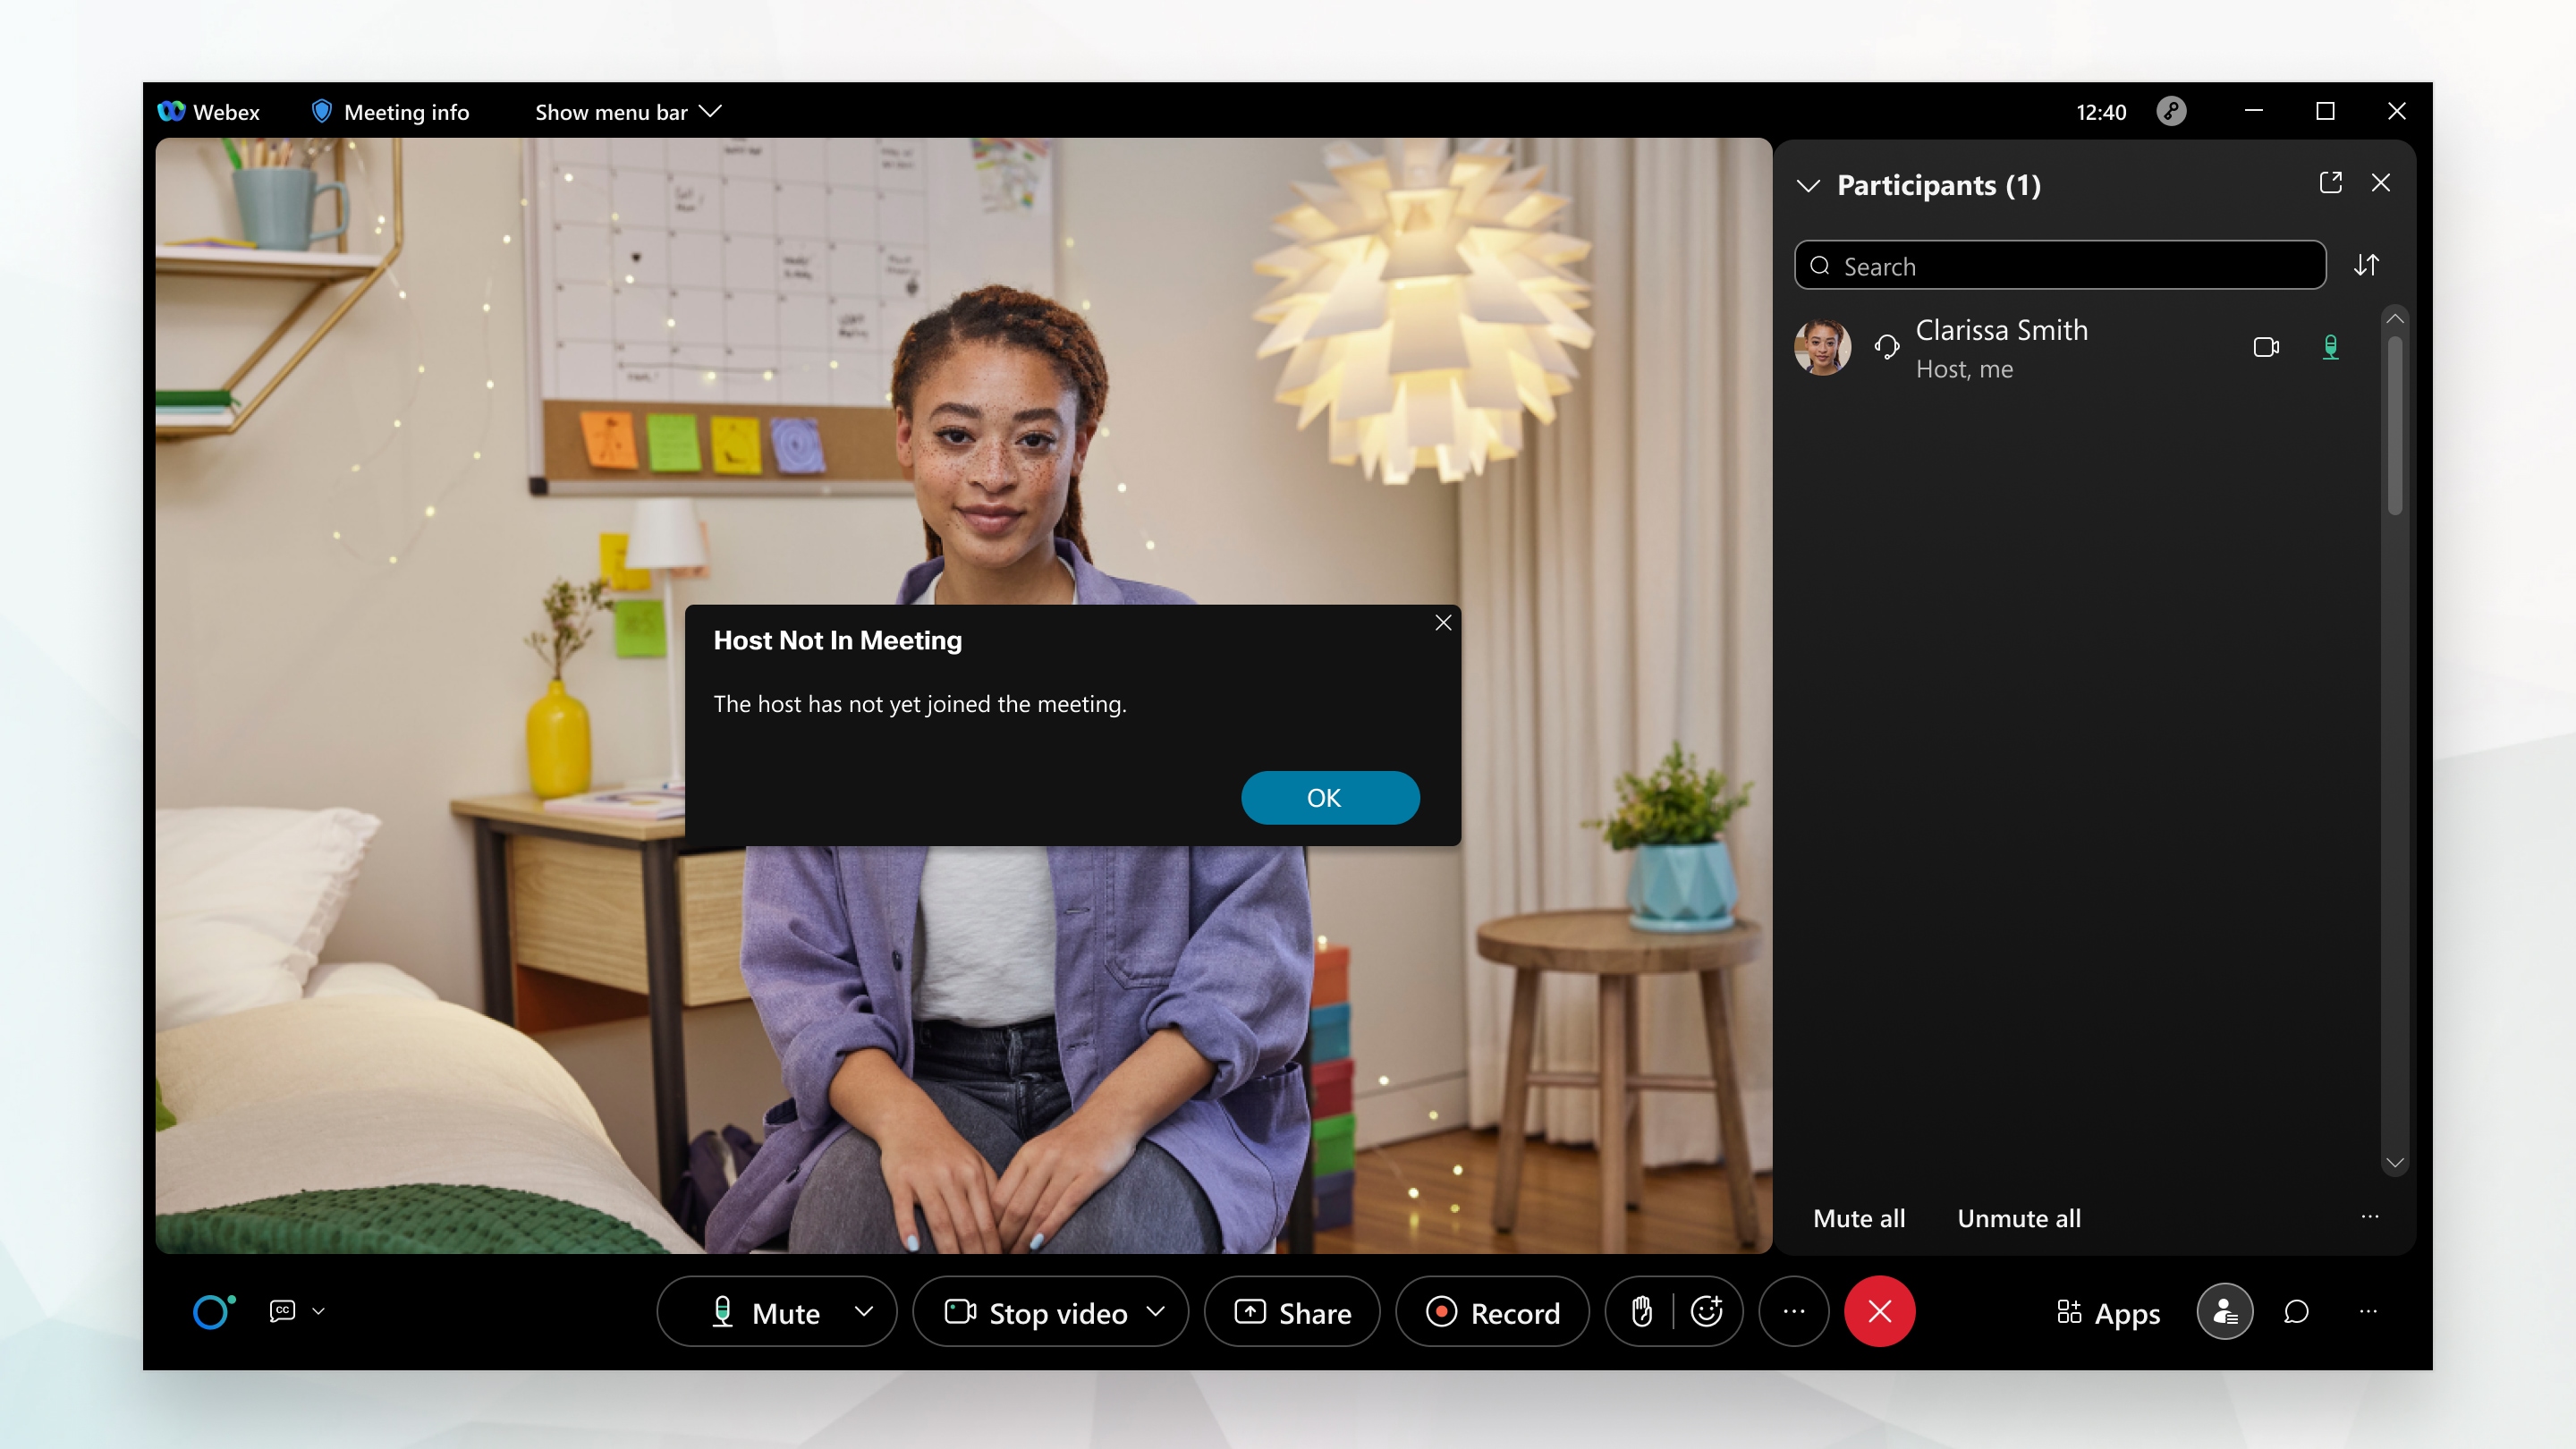
Task: Click the Share content button
Action: click(x=1292, y=1312)
